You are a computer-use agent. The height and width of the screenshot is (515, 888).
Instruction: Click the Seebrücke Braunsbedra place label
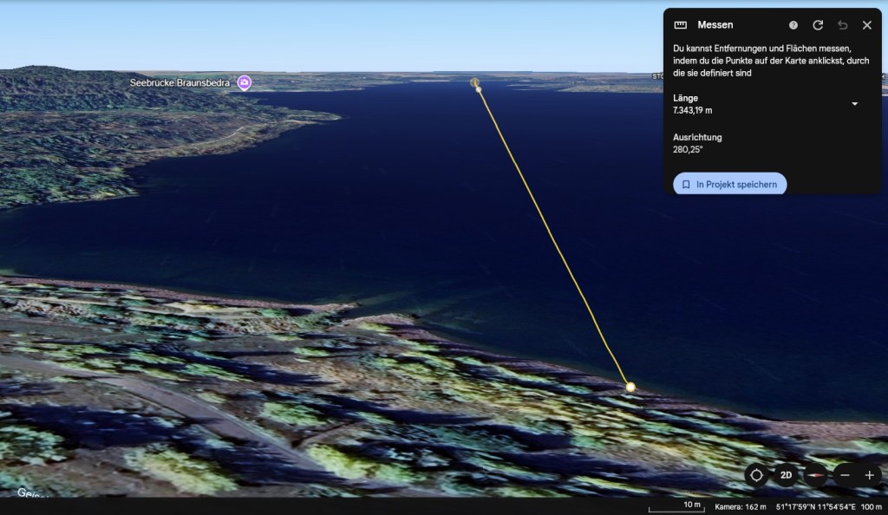[180, 82]
